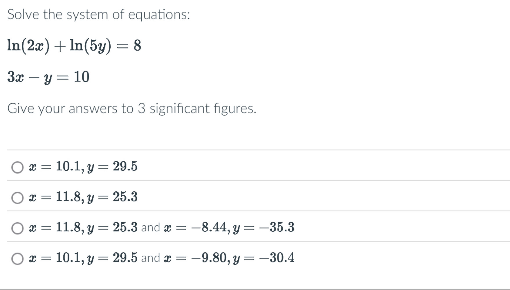Click the divider above the first answer choice

click(255, 149)
